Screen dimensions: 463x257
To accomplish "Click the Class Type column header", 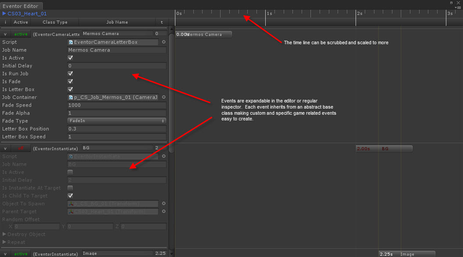I will (55, 22).
